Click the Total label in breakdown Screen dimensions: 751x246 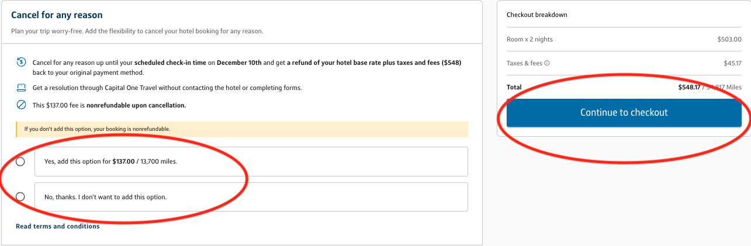click(x=514, y=87)
